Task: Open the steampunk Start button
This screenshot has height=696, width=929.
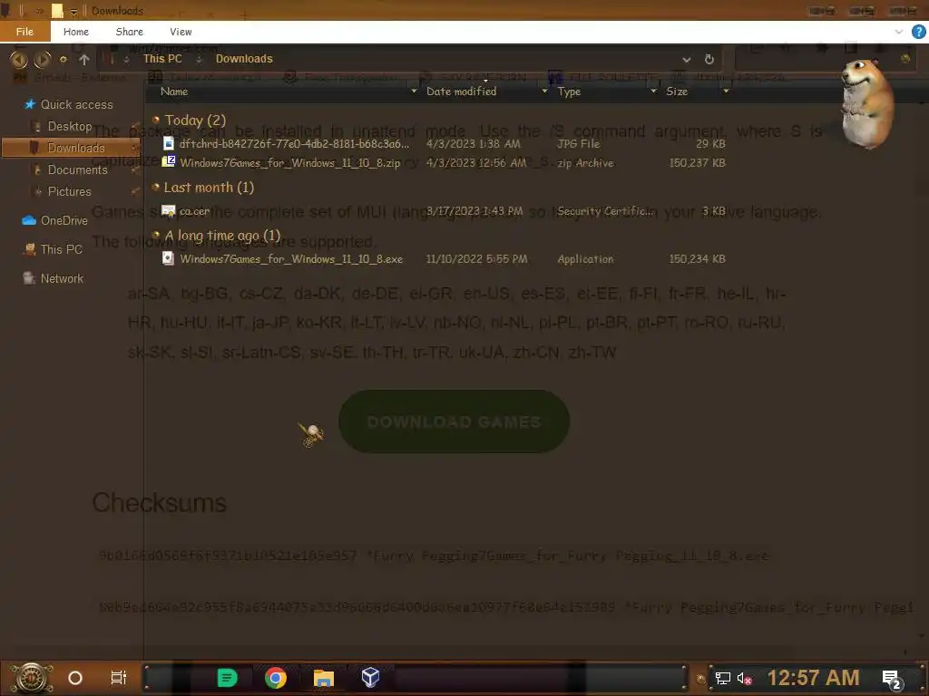Action: [x=32, y=678]
